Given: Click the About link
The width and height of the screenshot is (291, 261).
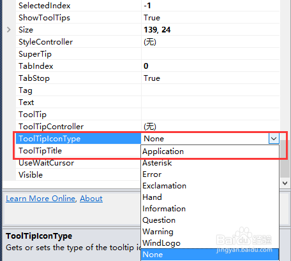Looking at the screenshot, I should 91,199.
